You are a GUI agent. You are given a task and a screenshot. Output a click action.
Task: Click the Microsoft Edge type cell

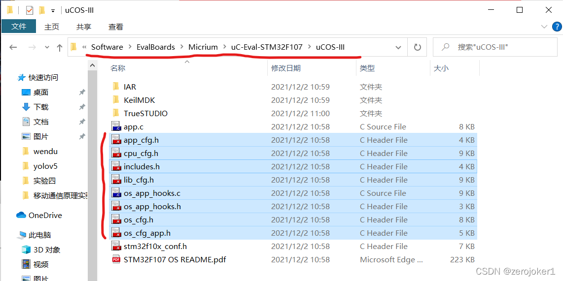pos(391,259)
